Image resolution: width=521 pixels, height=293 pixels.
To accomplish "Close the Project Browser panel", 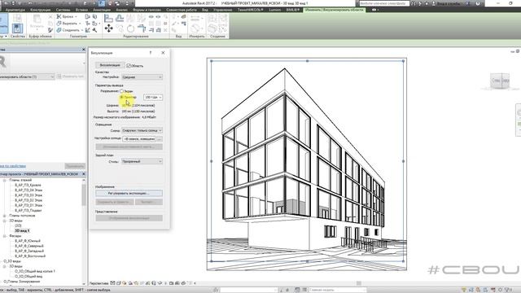I will (83, 174).
